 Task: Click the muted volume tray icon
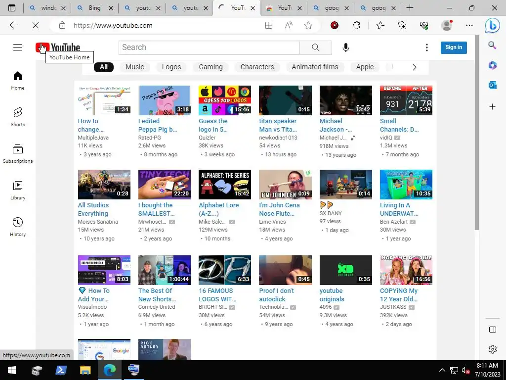coord(465,370)
